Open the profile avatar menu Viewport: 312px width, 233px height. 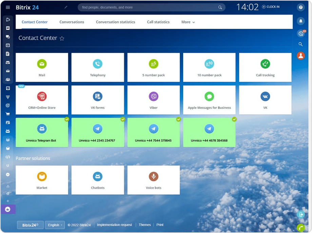pyautogui.click(x=300, y=56)
